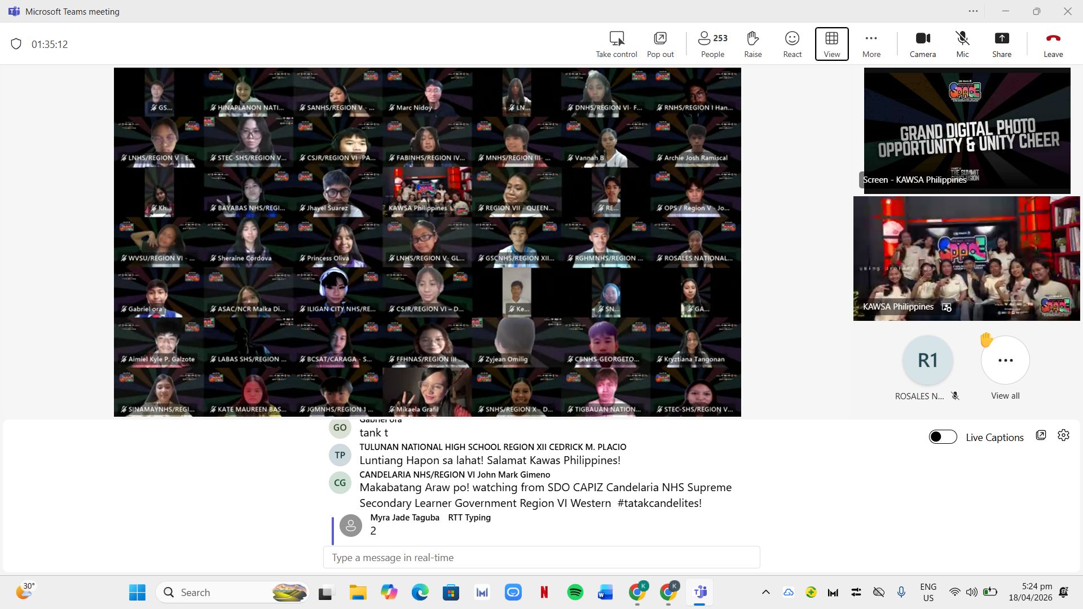Click the Take control button

[617, 44]
